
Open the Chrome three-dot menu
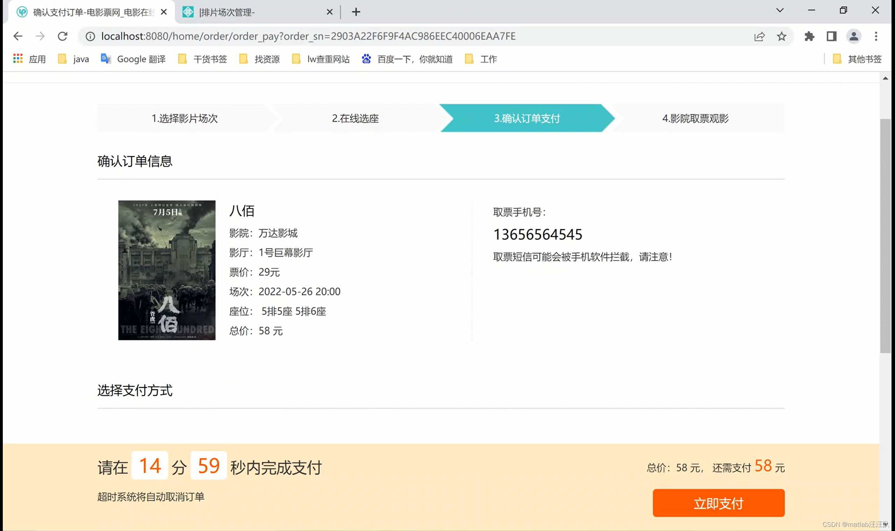coord(876,36)
